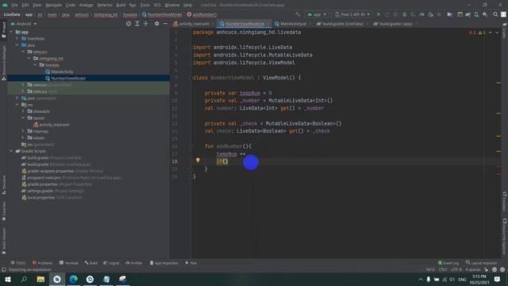508x286 pixels.
Task: Expand the manifests folder
Action: 17,39
